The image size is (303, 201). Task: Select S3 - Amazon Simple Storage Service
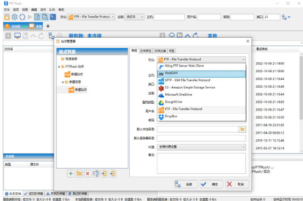coord(201,88)
